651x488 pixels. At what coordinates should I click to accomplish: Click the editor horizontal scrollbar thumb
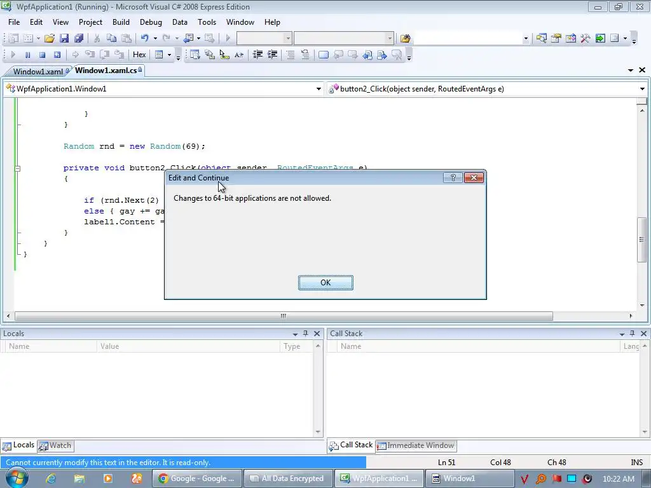(284, 316)
